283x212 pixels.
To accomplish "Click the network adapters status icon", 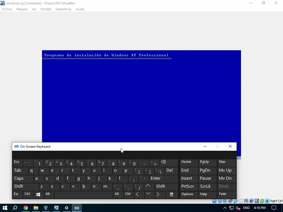I will (230, 201).
